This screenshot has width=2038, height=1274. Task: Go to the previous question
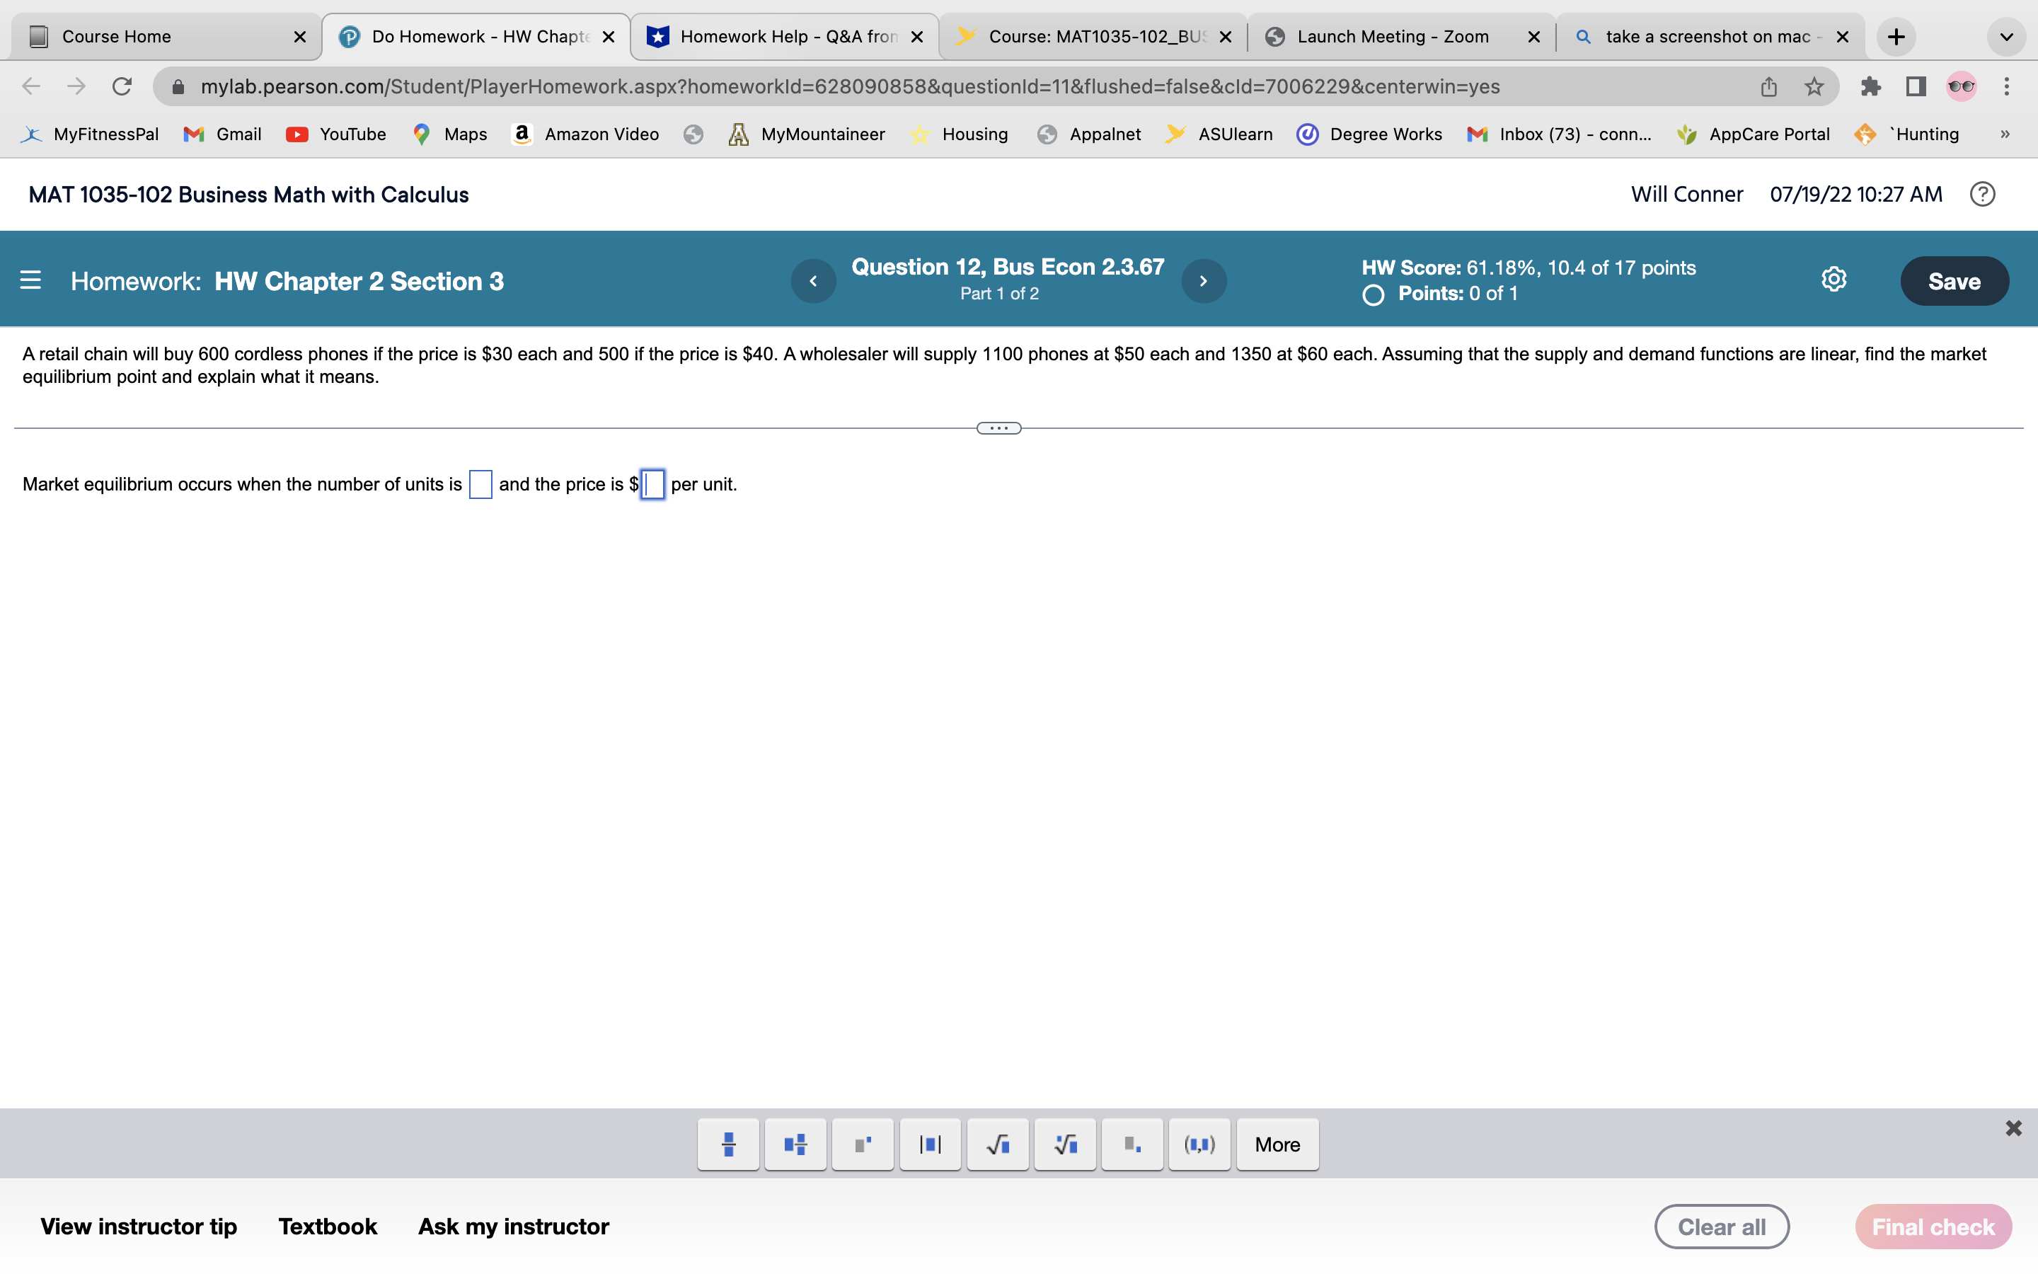click(812, 280)
